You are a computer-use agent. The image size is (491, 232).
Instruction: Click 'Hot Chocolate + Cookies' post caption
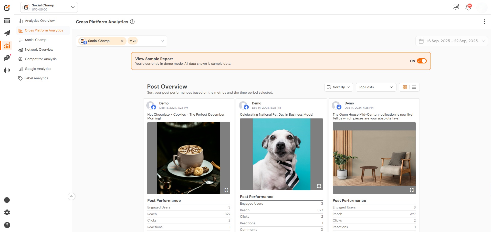[x=186, y=116]
